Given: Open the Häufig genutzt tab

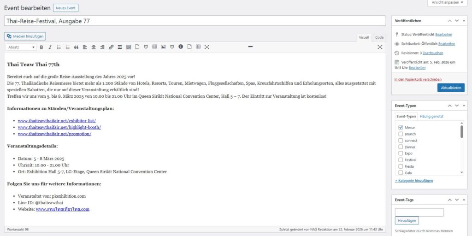Looking at the screenshot, I should click(432, 117).
